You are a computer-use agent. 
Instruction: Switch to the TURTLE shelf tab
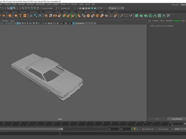(101, 12)
